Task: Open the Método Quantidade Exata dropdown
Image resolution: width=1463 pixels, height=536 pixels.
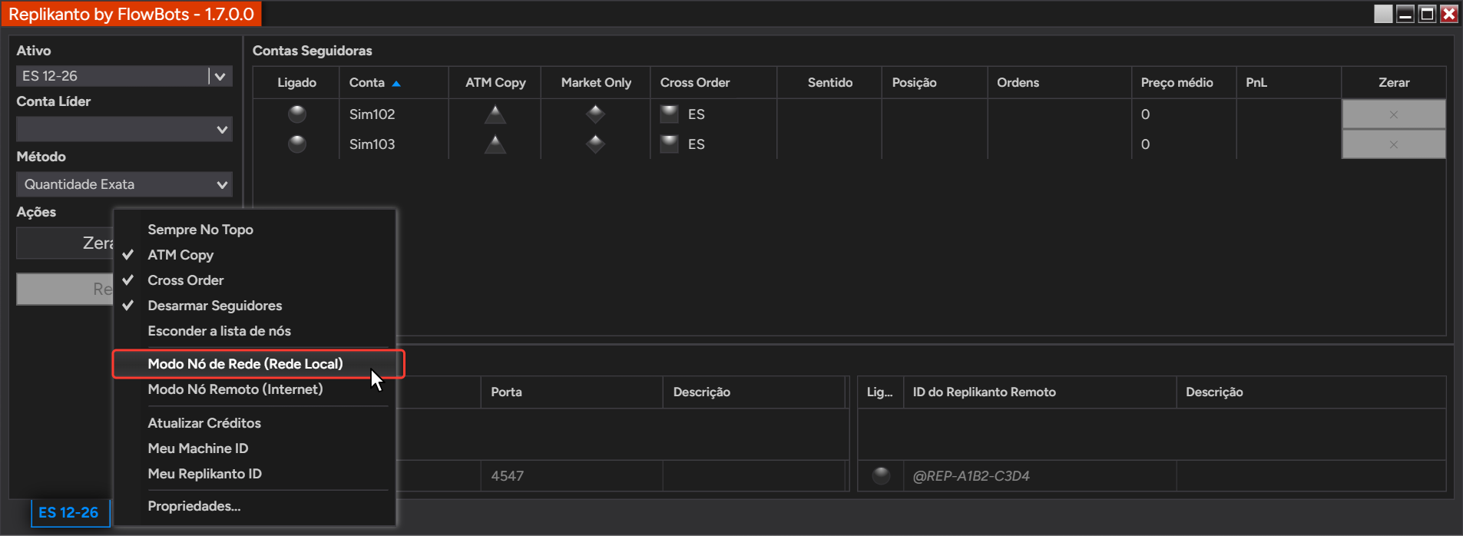Action: pos(124,184)
